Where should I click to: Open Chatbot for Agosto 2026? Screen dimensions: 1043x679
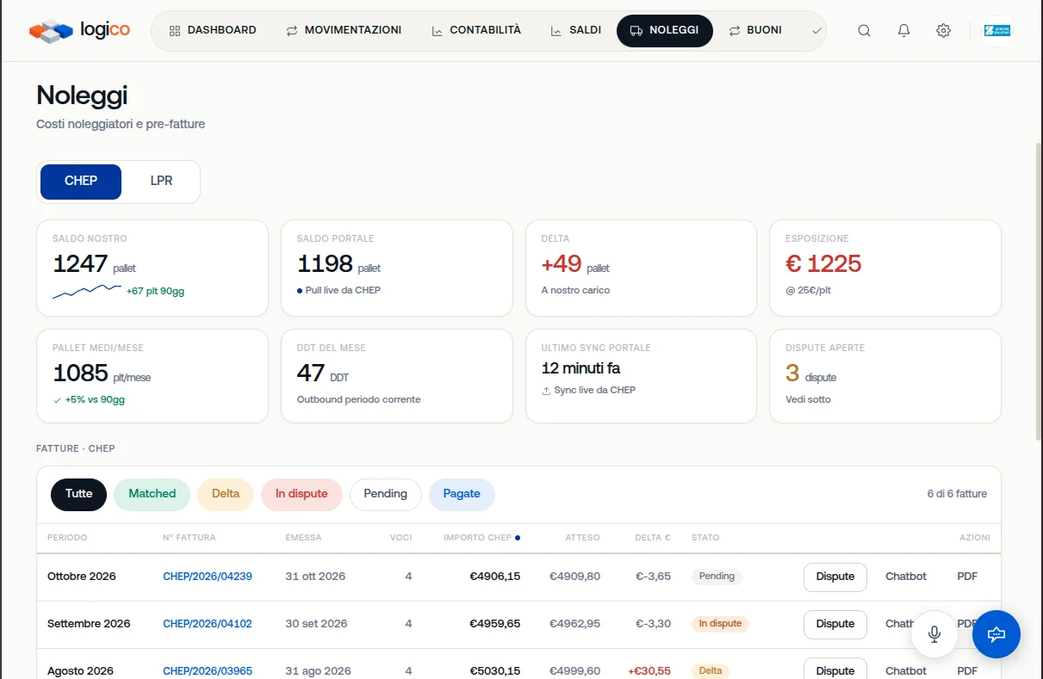click(x=906, y=671)
